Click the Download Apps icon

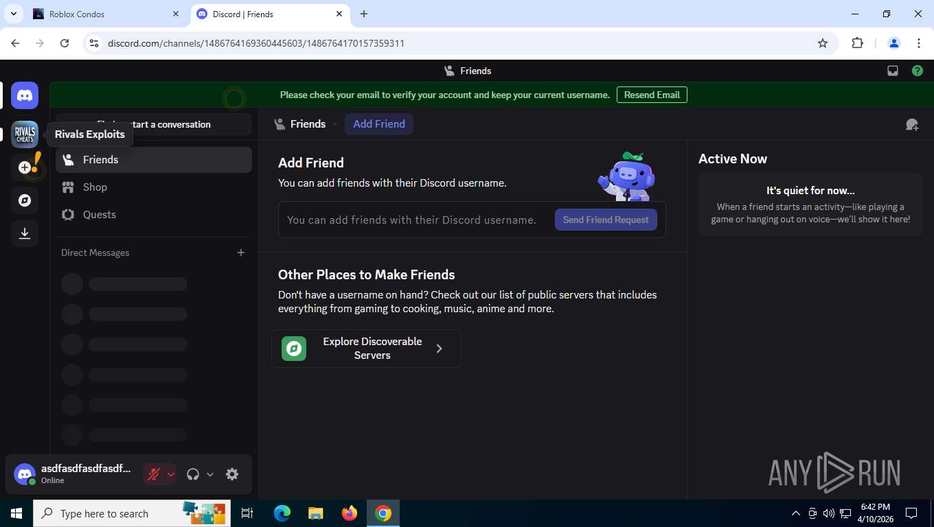[x=25, y=233]
